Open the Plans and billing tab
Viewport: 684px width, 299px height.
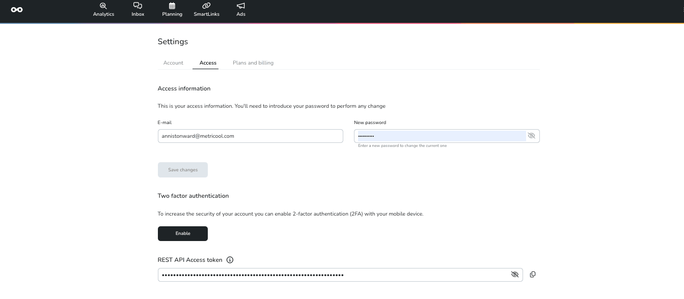tap(253, 63)
